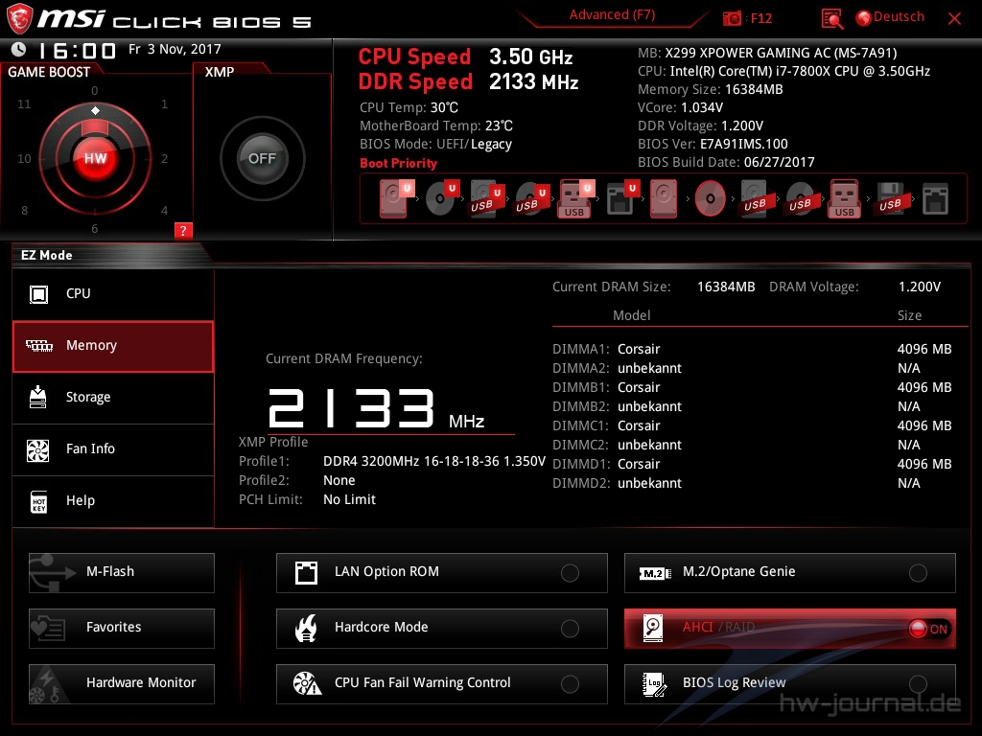This screenshot has width=982, height=736.
Task: Toggle LAN Option ROM radio circle
Action: [x=570, y=573]
